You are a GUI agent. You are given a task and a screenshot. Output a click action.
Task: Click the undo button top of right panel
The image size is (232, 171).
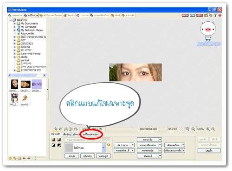[x=203, y=139]
